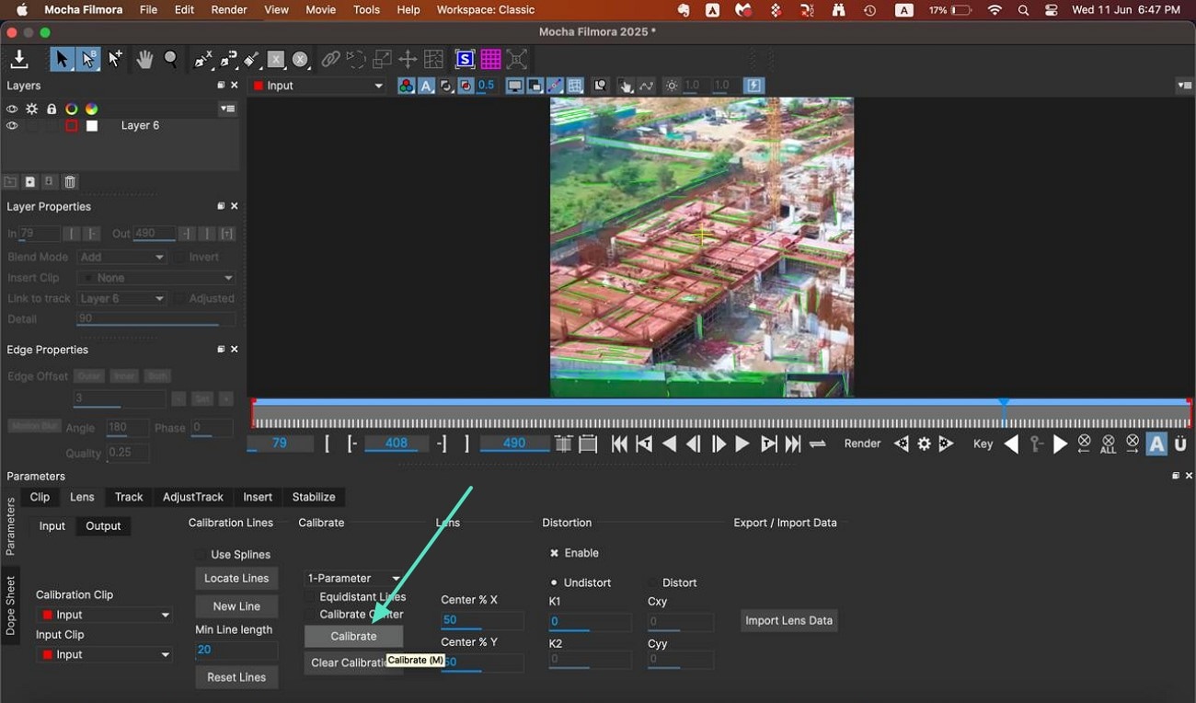Select the Create Rectangle X-Spline tool
1196x703 pixels.
[275, 60]
